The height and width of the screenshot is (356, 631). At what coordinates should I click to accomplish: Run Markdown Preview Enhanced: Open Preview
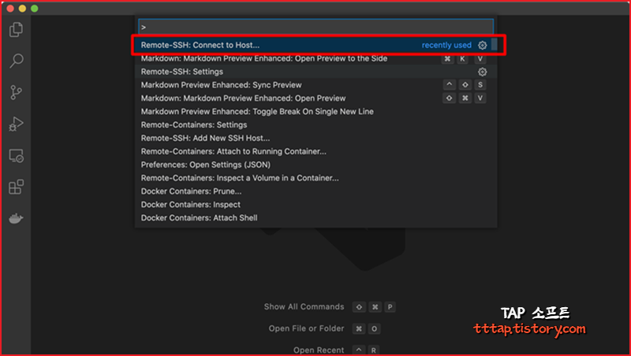coord(316,98)
